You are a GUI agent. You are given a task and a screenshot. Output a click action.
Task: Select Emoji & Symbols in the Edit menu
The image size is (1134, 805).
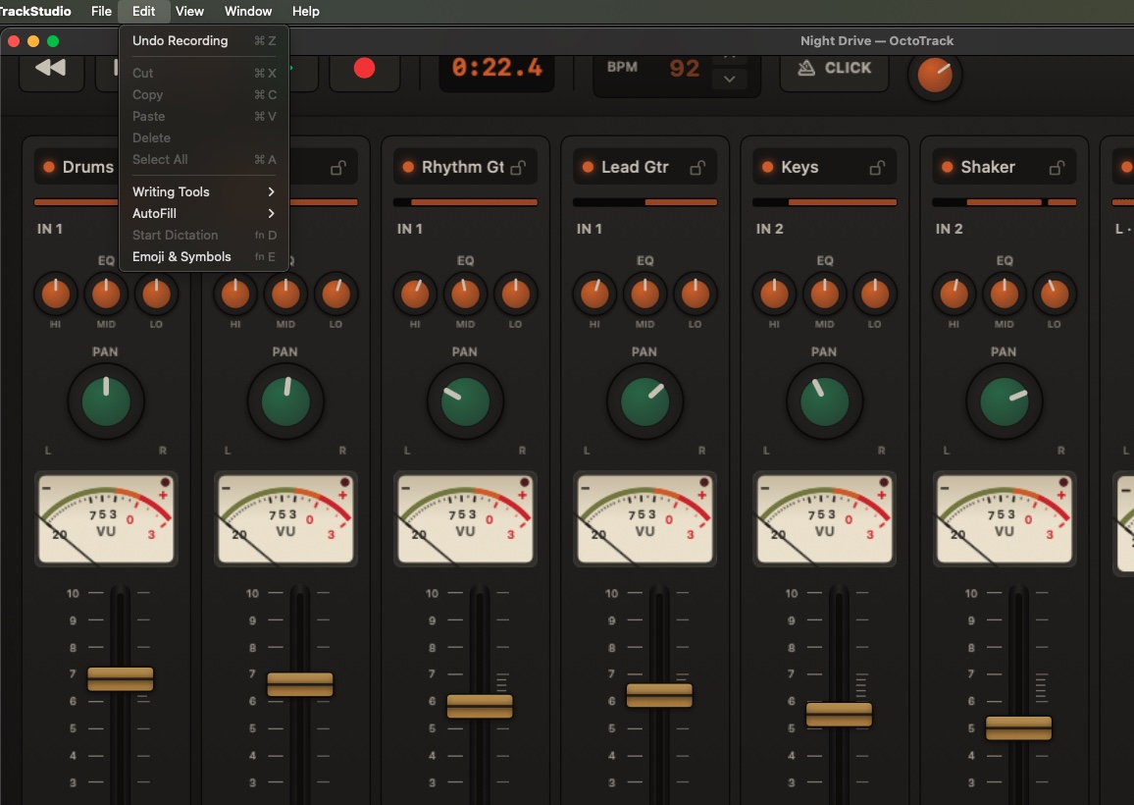pos(204,257)
